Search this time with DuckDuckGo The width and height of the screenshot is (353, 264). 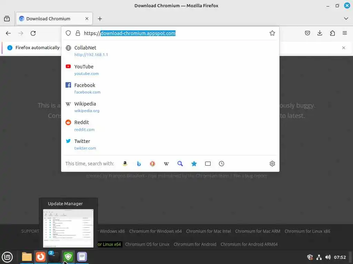click(x=152, y=164)
